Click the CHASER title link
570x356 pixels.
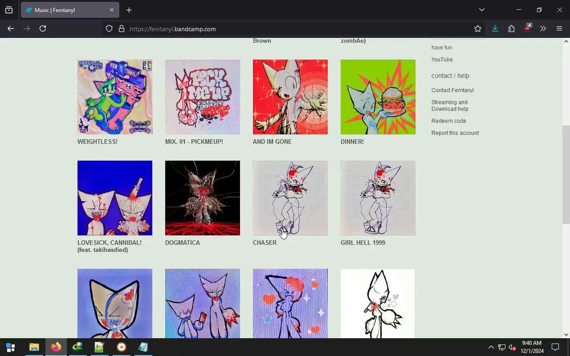pos(265,243)
